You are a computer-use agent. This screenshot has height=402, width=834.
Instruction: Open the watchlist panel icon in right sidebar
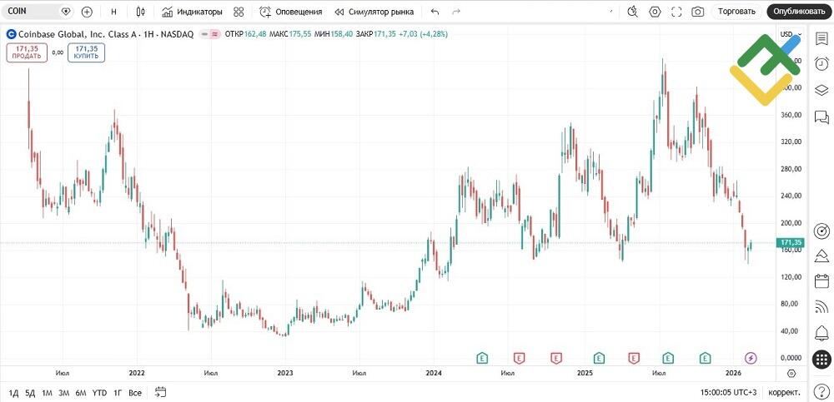click(821, 38)
